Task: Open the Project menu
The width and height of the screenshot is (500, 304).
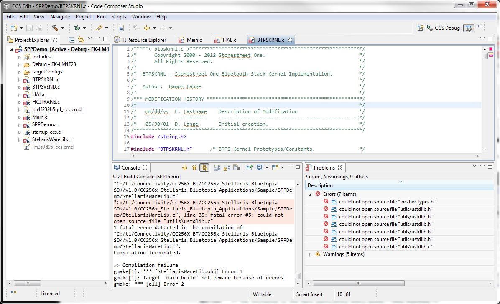Action: (83, 17)
